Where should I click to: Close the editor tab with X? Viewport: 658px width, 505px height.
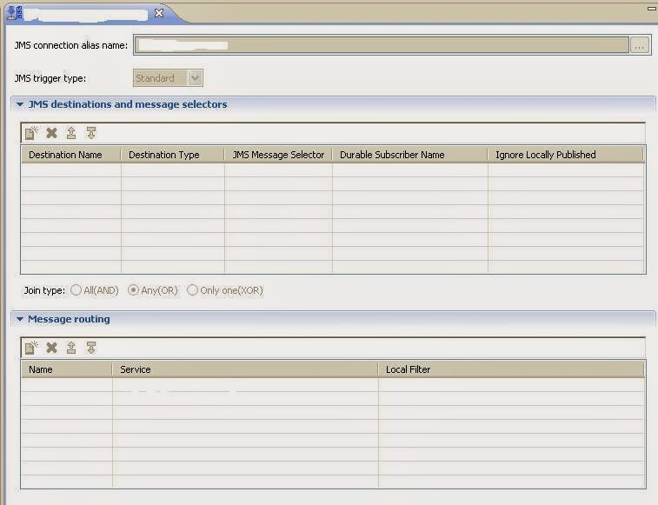click(159, 13)
